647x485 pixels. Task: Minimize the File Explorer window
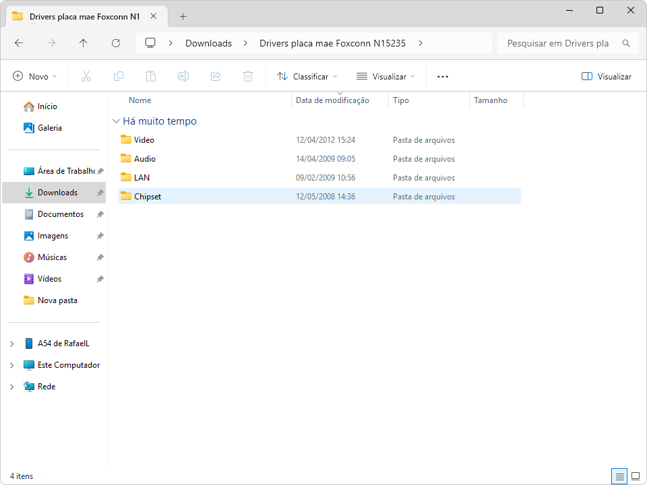pyautogui.click(x=570, y=10)
